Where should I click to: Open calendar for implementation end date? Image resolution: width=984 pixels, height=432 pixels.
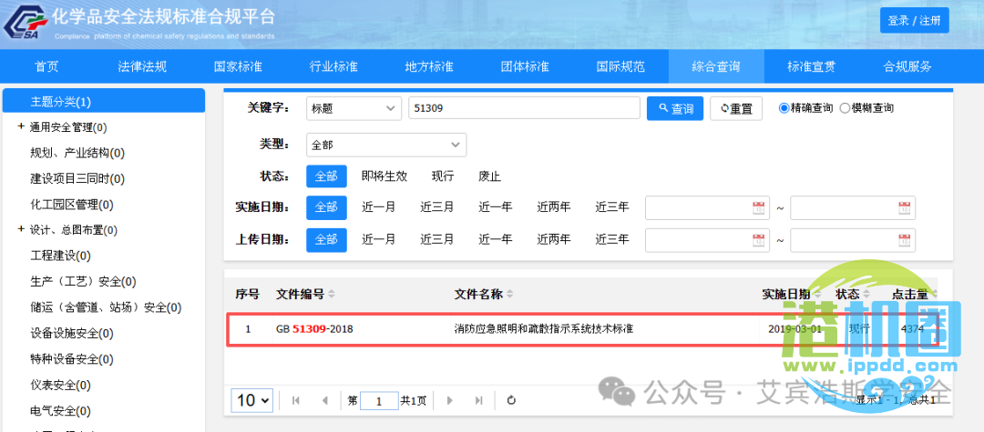click(x=904, y=208)
